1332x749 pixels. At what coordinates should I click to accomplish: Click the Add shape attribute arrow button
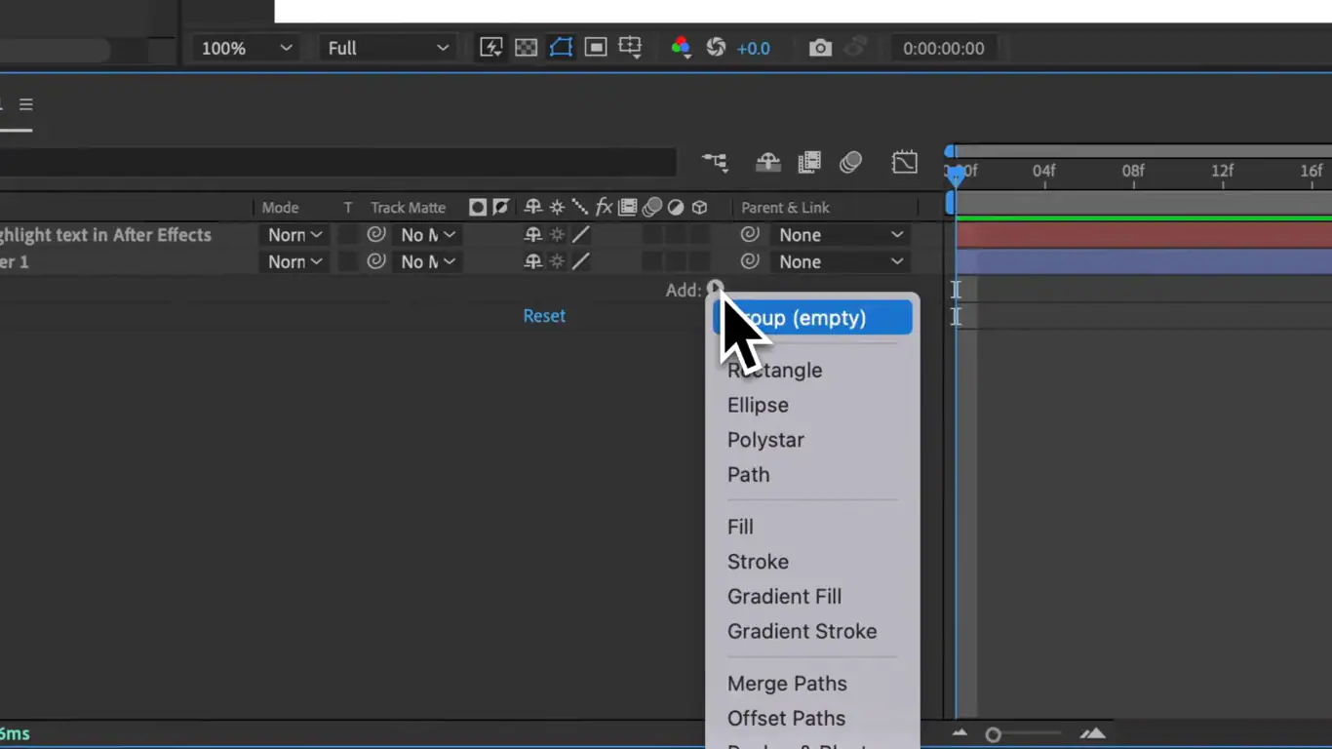[x=715, y=289]
